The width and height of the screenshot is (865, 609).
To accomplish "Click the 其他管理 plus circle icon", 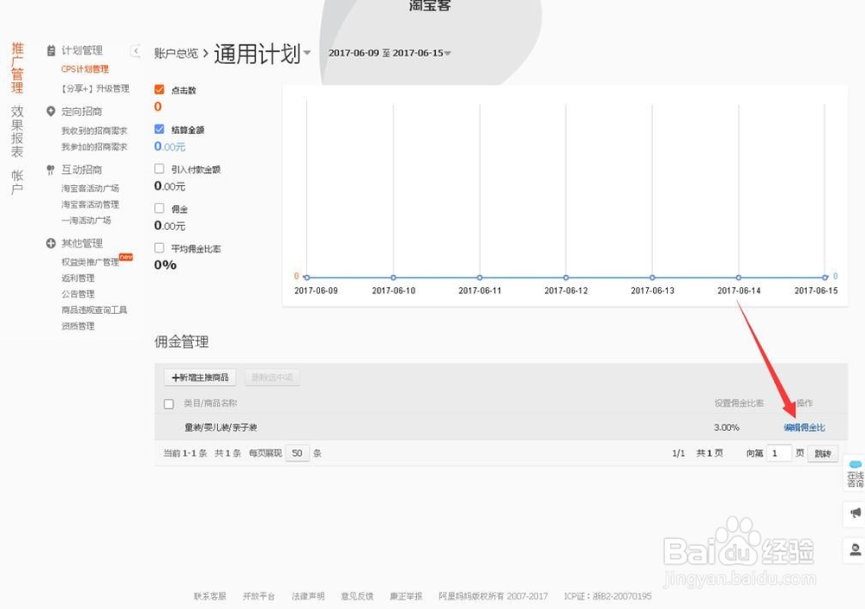I will pos(51,243).
